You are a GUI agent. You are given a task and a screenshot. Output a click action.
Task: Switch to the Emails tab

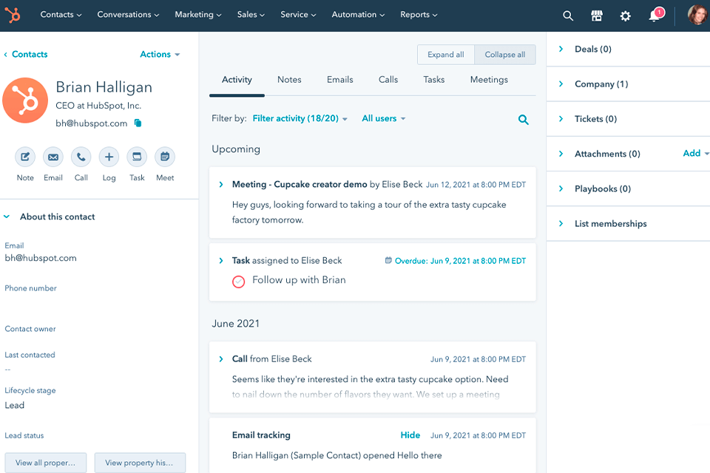tap(340, 80)
